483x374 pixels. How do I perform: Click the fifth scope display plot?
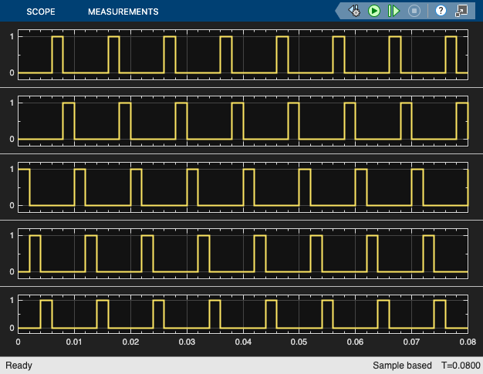(x=243, y=314)
